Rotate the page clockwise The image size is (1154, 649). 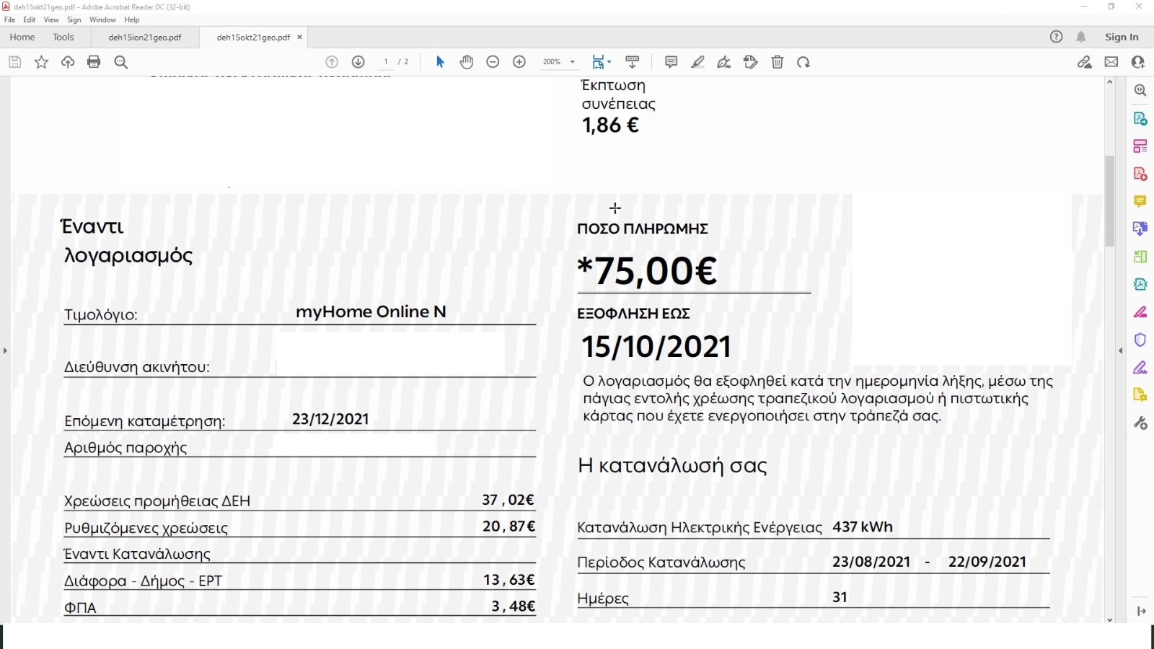(803, 62)
